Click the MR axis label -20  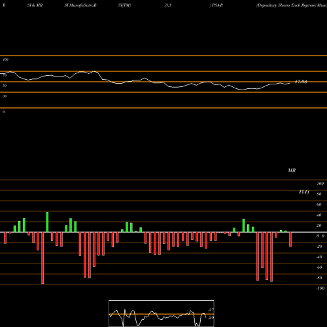point(319,247)
